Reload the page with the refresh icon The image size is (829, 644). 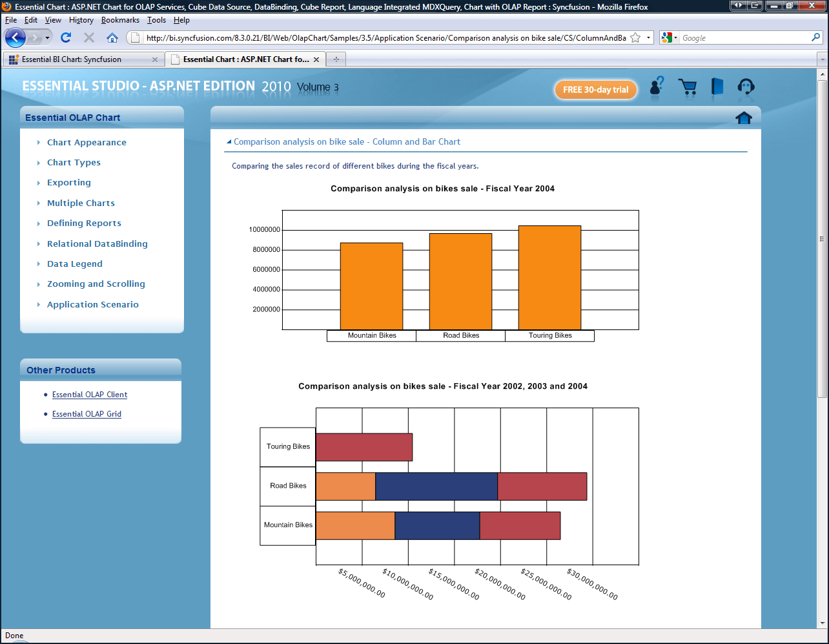pyautogui.click(x=66, y=37)
